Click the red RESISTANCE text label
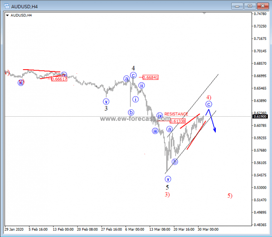The width and height of the screenshot is (272, 237). [176, 114]
